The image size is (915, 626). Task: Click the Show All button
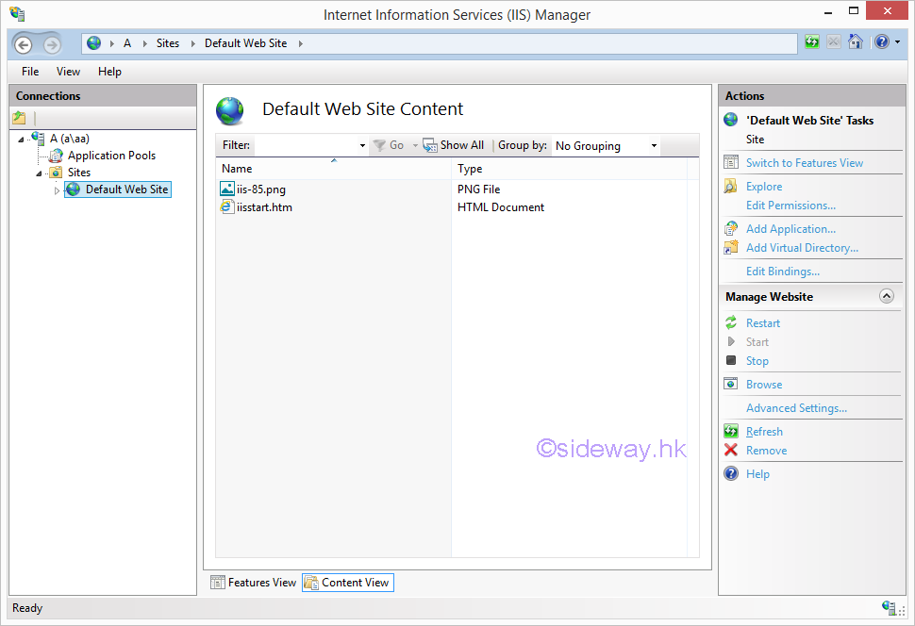pos(454,145)
